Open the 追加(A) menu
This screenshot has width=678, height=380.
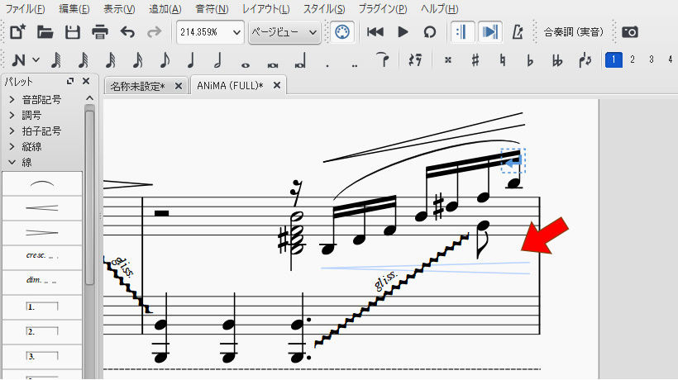[x=165, y=8]
